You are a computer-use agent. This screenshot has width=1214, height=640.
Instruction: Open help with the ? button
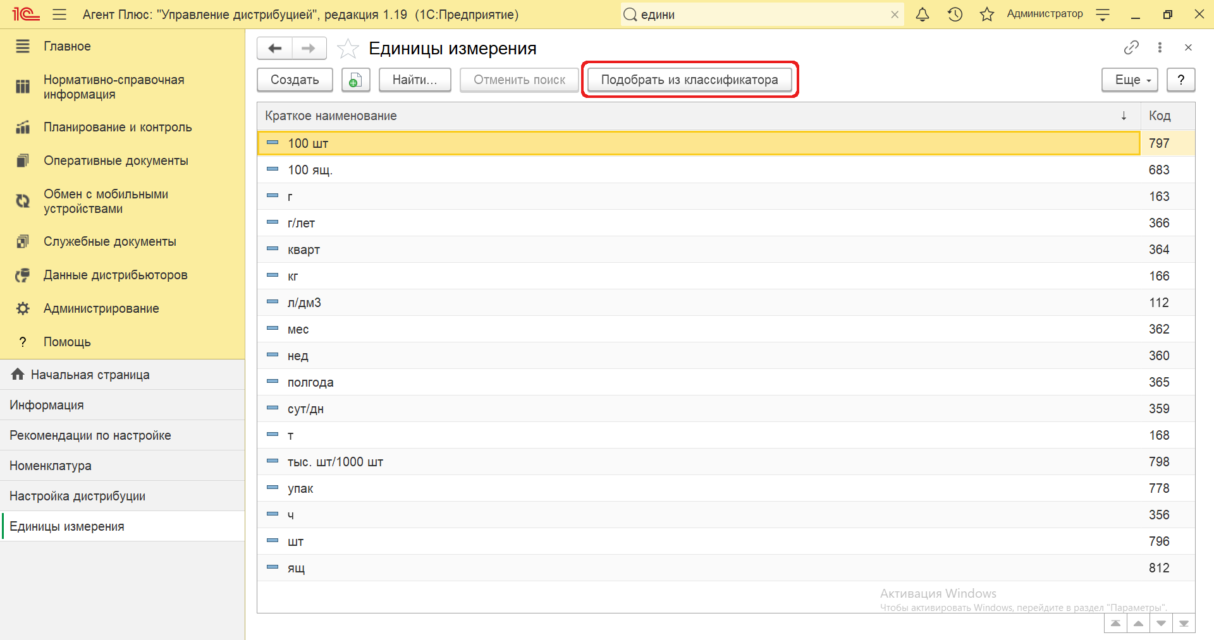click(x=1180, y=80)
